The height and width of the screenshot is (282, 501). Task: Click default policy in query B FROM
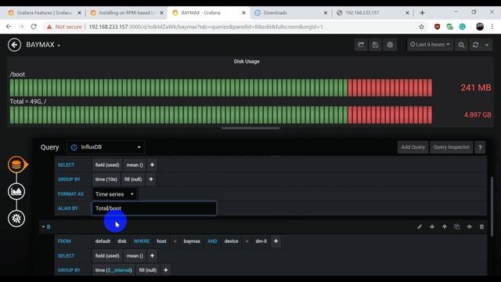pos(103,241)
